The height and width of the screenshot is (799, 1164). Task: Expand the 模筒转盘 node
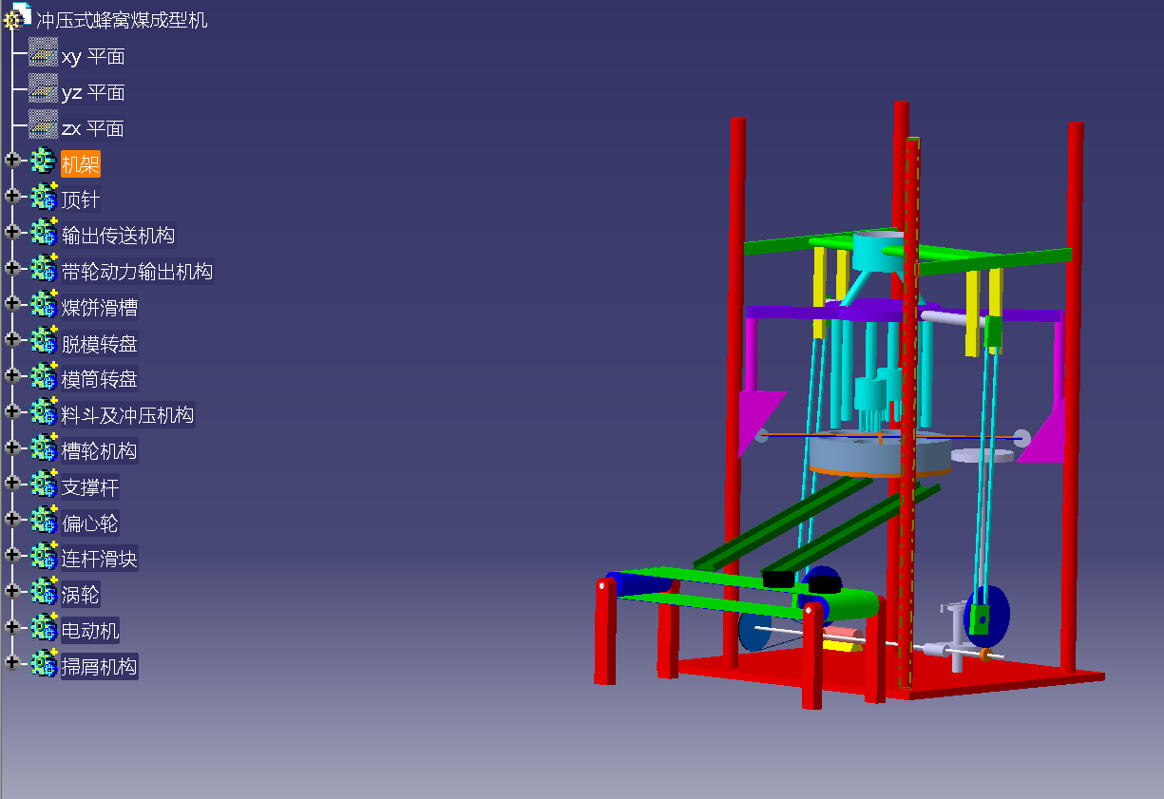tap(12, 374)
